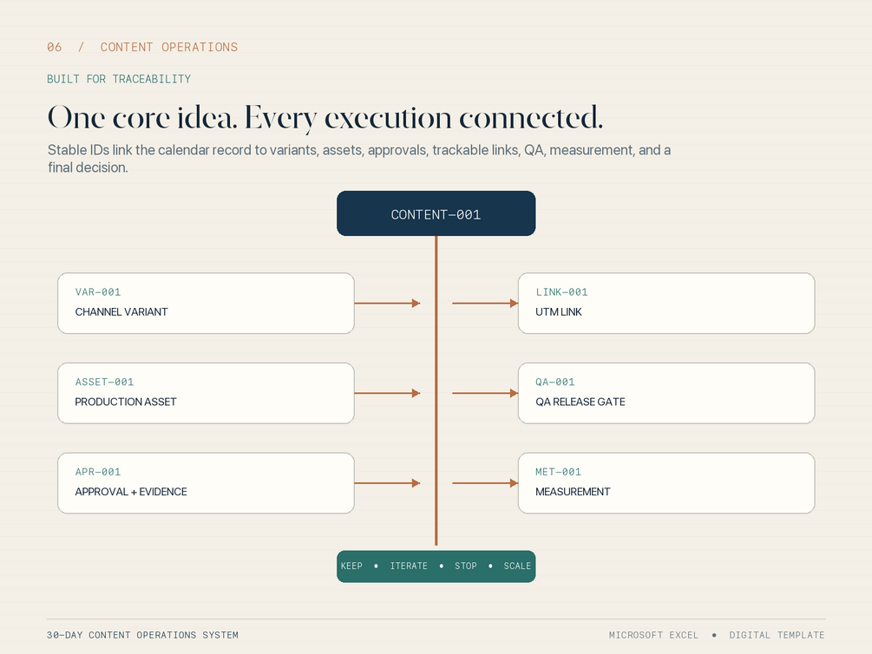Image resolution: width=872 pixels, height=654 pixels.
Task: Select the CONTENT-001 root node
Action: [436, 213]
